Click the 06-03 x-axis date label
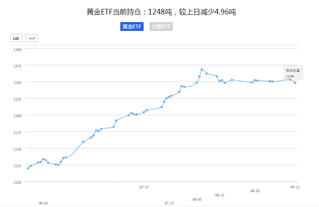The height and width of the screenshot is (207, 319). pos(43,203)
